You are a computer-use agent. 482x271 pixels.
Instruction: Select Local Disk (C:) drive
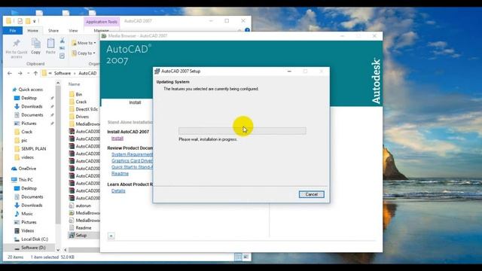35,239
